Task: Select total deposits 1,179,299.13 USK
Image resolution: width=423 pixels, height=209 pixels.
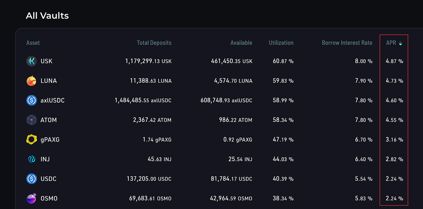Action: (x=148, y=61)
